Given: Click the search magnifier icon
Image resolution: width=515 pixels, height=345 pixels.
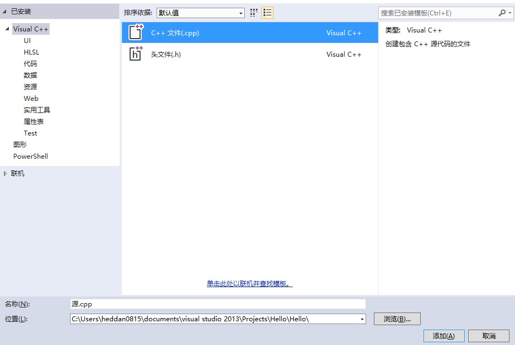Looking at the screenshot, I should pos(502,13).
